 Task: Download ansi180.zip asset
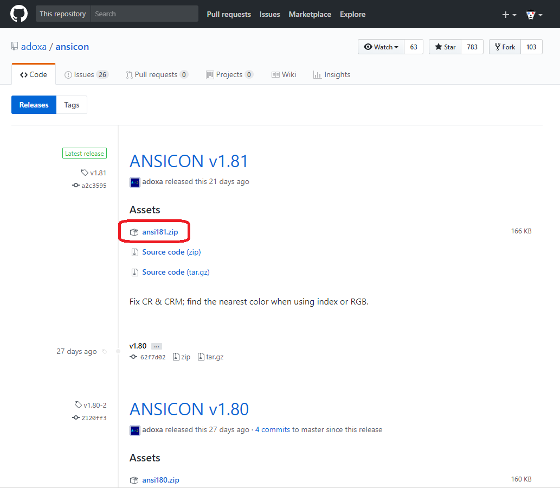pyautogui.click(x=160, y=480)
